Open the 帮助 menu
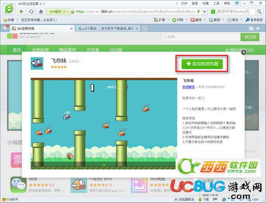Viewport: 266px width, 203px height. click(x=227, y=3)
